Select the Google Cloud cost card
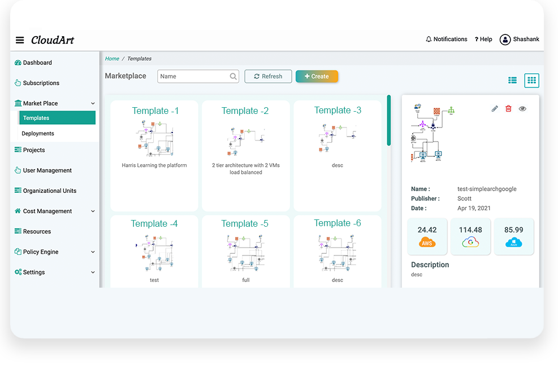This screenshot has width=558, height=383. (470, 236)
